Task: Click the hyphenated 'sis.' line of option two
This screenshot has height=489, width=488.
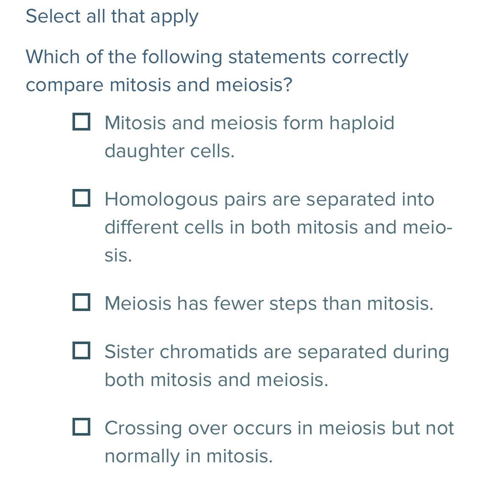Action: coord(118,255)
